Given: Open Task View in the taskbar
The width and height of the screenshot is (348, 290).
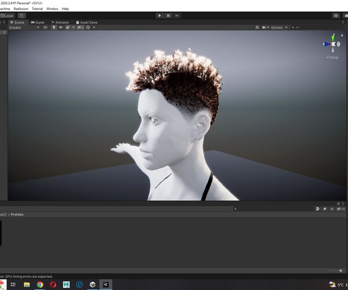Looking at the screenshot, I should point(13,284).
